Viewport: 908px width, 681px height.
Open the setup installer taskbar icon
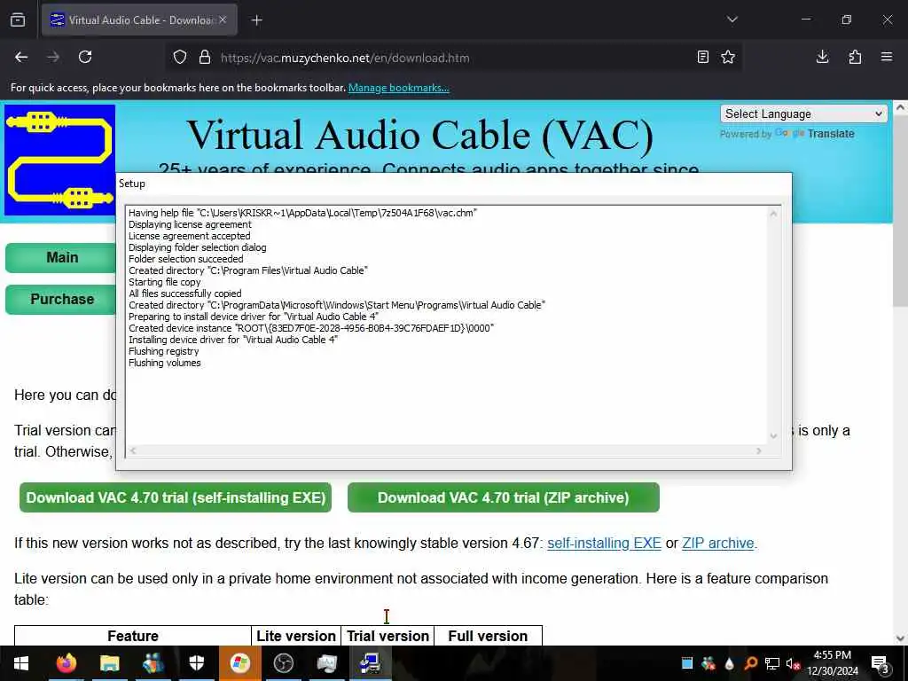coord(370,663)
